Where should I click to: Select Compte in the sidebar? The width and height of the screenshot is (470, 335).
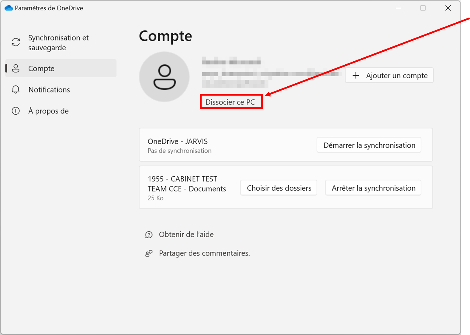pos(61,68)
